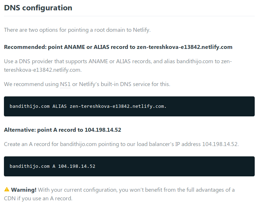
Task: Click the letter A record type in code block
Action: pos(54,166)
